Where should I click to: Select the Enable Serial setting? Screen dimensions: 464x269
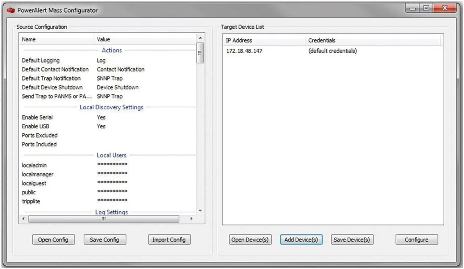click(x=108, y=118)
